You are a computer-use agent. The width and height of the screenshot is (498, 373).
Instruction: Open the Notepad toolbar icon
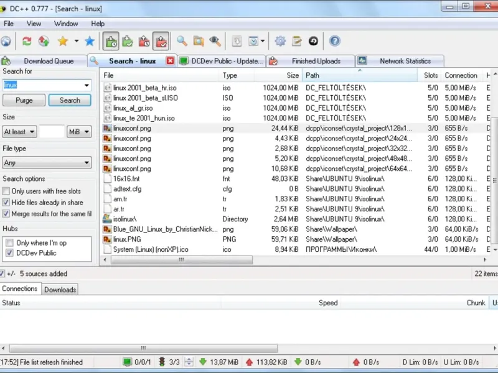(x=297, y=41)
